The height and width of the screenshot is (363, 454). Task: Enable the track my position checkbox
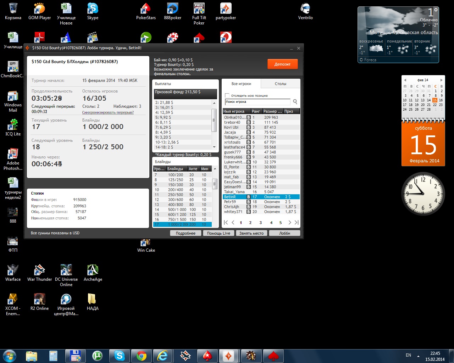pyautogui.click(x=227, y=95)
